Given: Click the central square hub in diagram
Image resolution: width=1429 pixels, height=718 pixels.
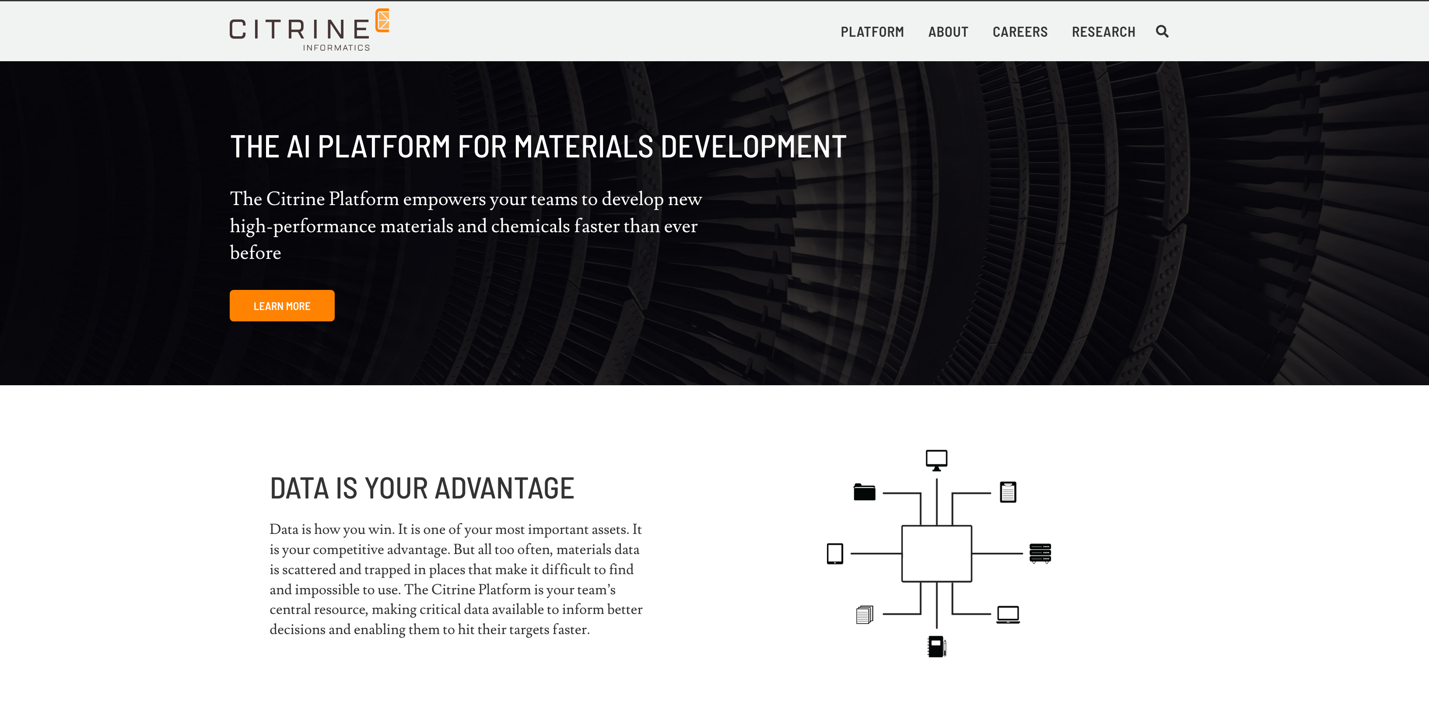Looking at the screenshot, I should (936, 553).
